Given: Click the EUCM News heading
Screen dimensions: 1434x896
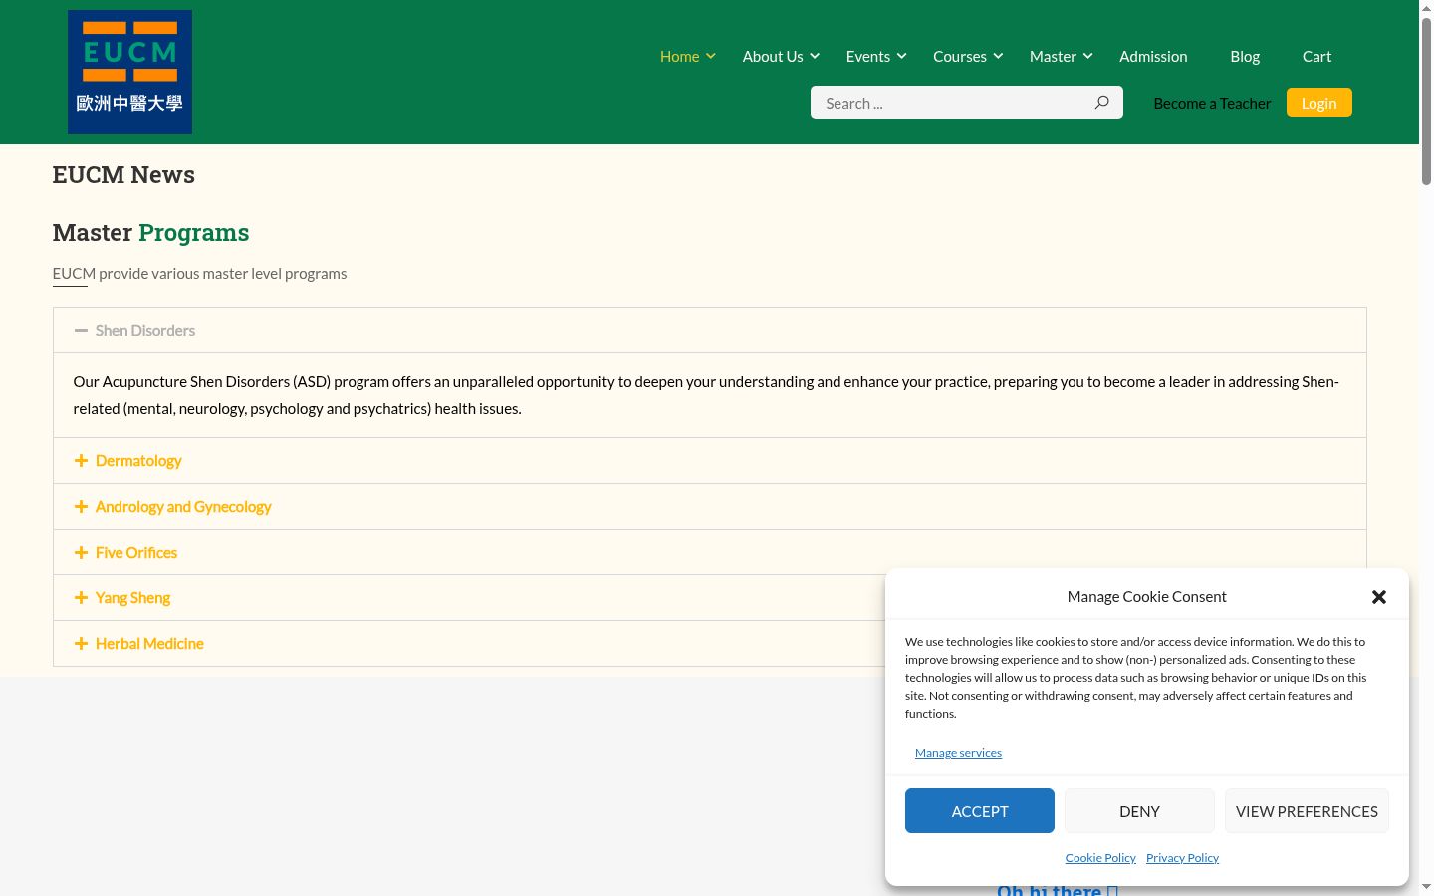Looking at the screenshot, I should pos(123,175).
